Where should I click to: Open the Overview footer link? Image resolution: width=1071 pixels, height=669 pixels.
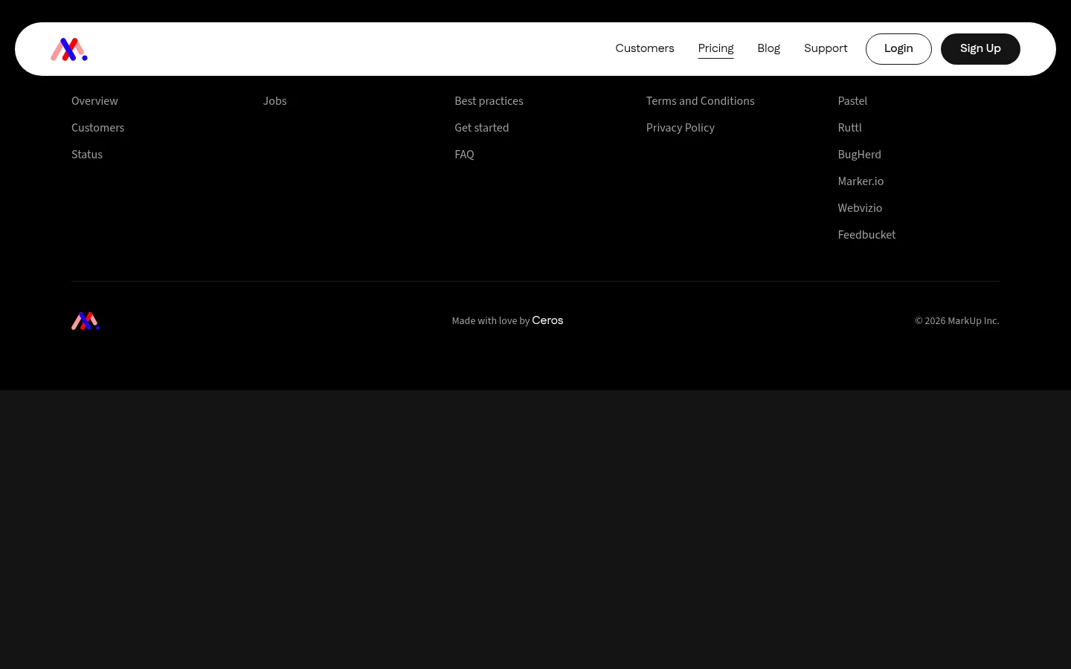tap(94, 101)
